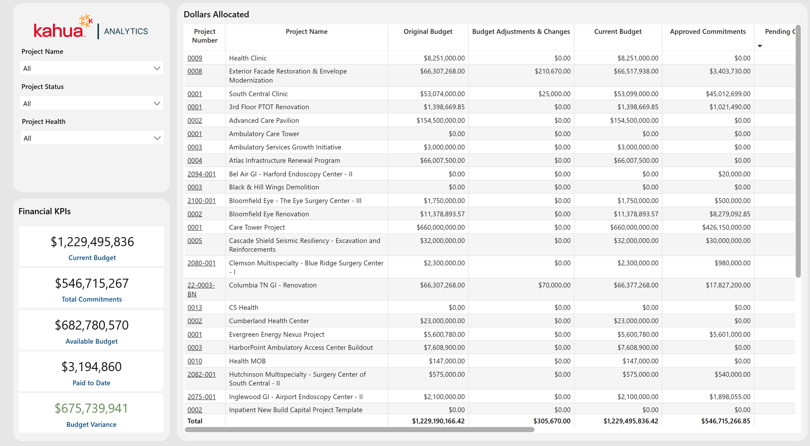The width and height of the screenshot is (810, 446).
Task: Open project link 2080-001 Clemson Multispecialty
Action: pyautogui.click(x=202, y=263)
